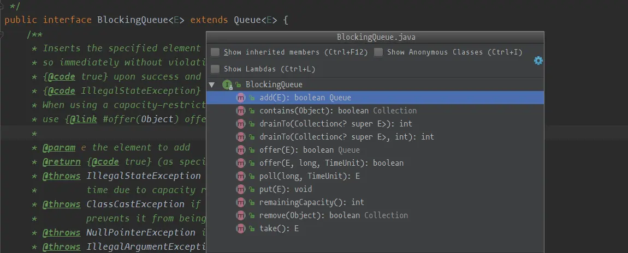Select drainTo with int parameter entry
This screenshot has height=253, width=628.
(x=375, y=137)
